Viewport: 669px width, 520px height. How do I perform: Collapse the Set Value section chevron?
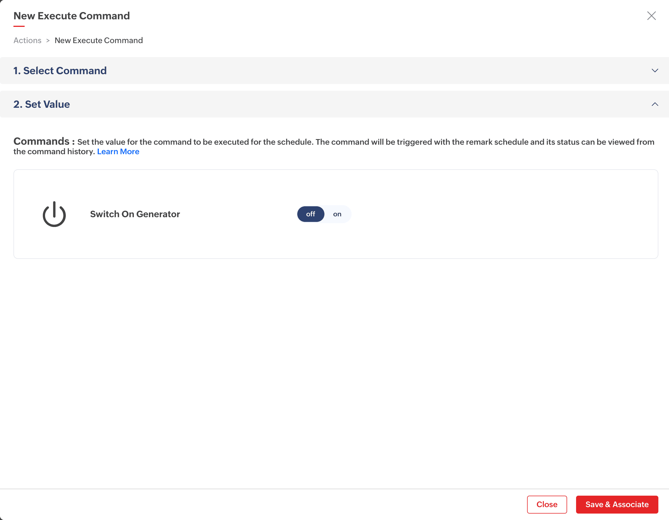pos(655,104)
